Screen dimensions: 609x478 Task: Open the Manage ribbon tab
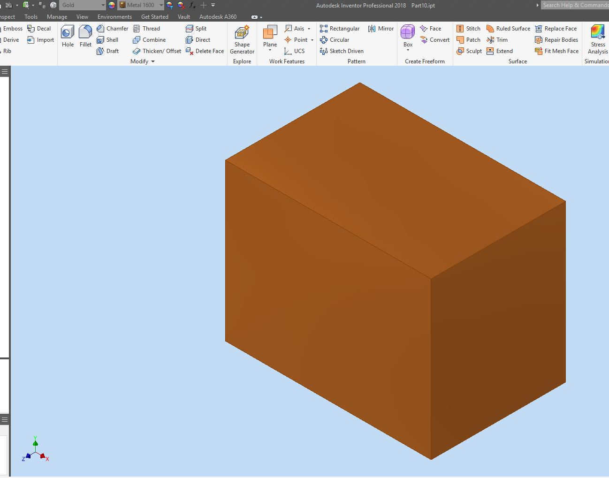point(57,17)
